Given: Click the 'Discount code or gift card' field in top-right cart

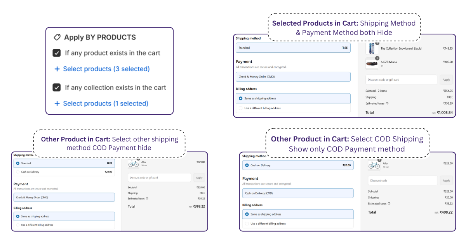Looking at the screenshot, I should 401,80.
